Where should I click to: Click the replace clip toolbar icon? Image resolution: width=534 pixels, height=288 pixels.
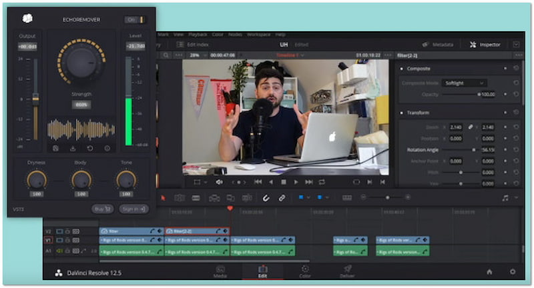[x=247, y=198]
